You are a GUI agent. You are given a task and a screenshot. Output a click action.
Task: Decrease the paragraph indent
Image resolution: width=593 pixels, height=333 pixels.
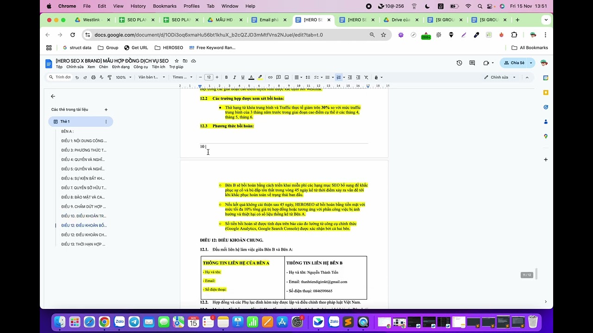click(350, 77)
